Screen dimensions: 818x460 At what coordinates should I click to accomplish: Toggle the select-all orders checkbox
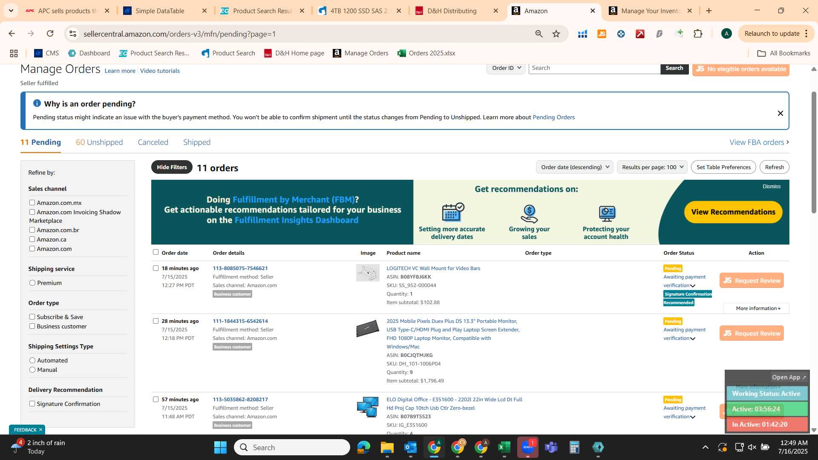point(156,252)
